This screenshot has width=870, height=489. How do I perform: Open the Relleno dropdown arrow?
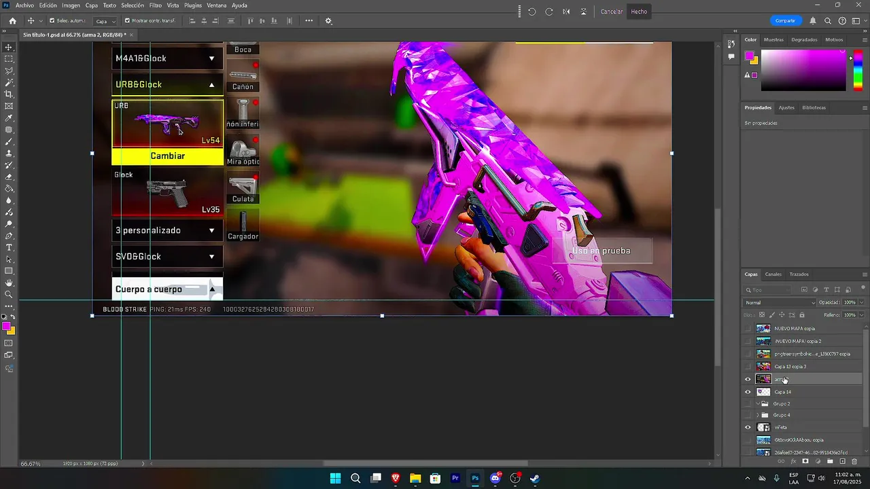pyautogui.click(x=861, y=314)
